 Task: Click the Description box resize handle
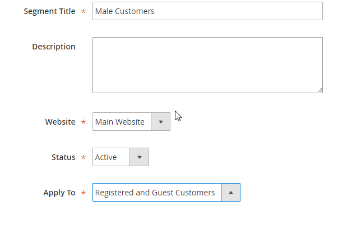(x=320, y=89)
